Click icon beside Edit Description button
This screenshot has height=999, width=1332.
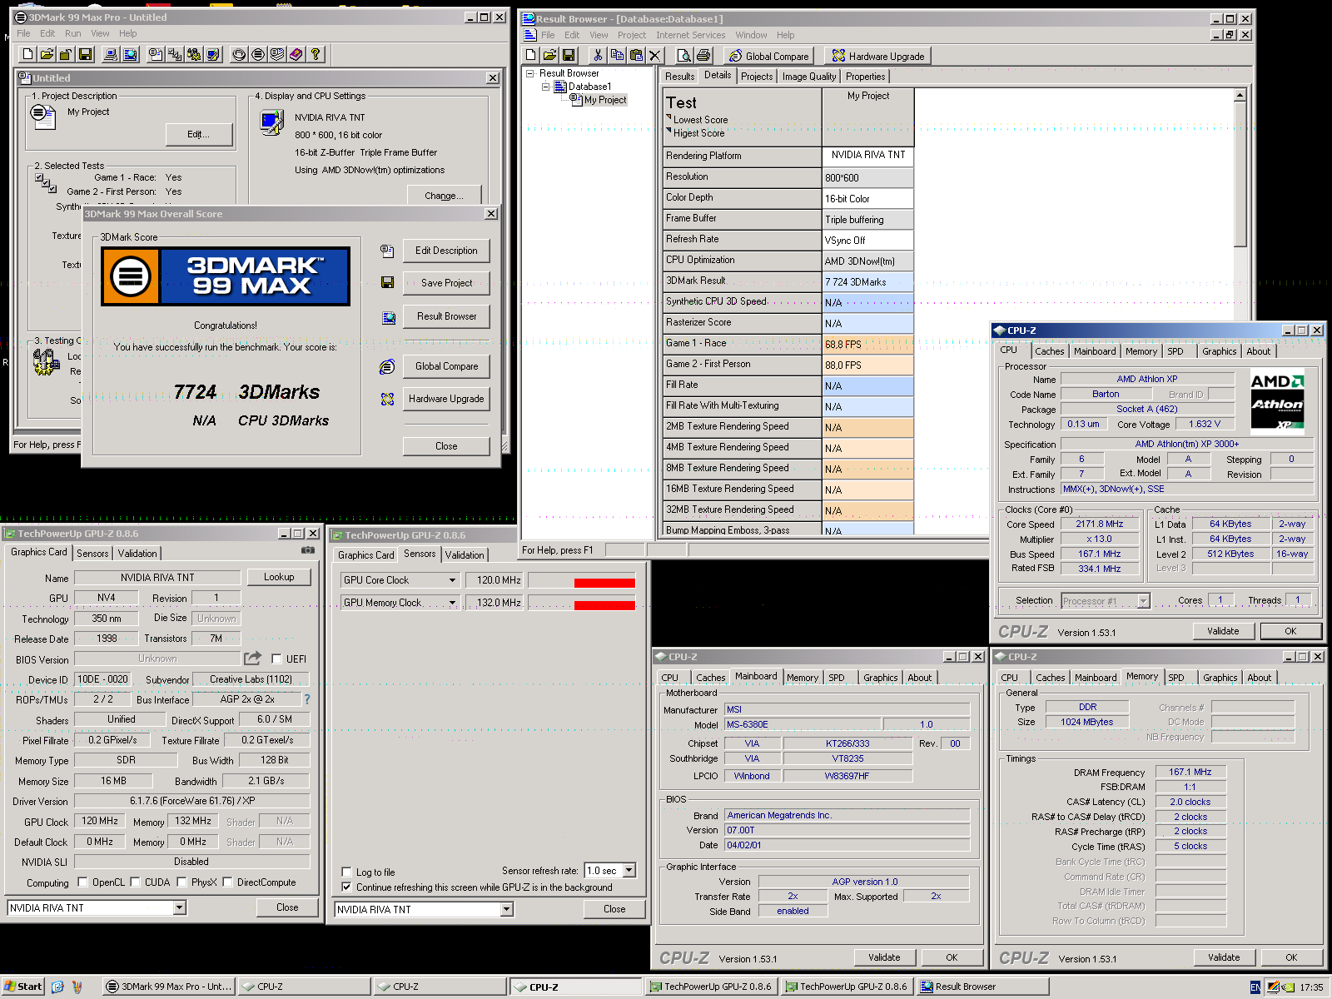(x=387, y=250)
